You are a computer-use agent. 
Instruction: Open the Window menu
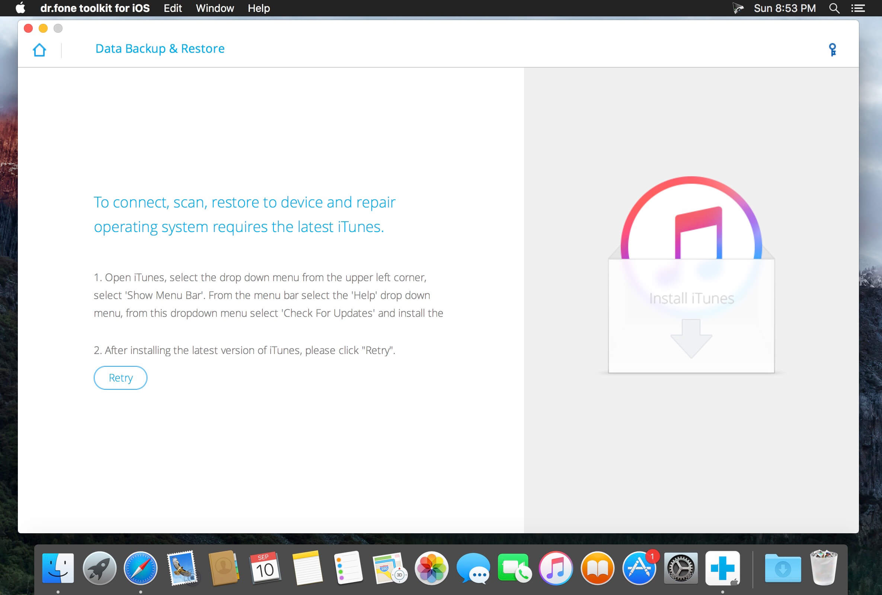(215, 8)
